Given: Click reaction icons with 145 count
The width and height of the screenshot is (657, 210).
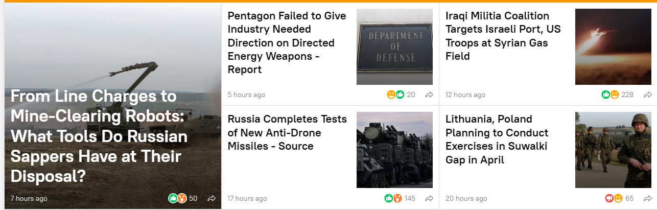Looking at the screenshot, I should pos(393,198).
